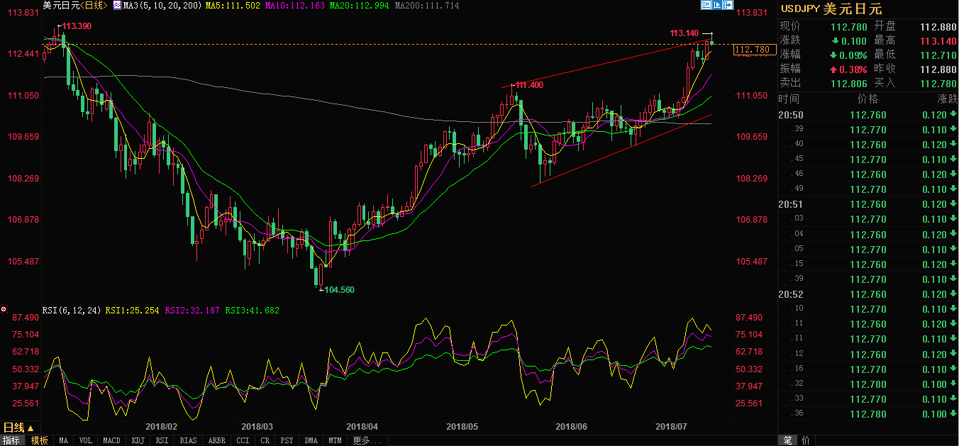
Task: Select the DMA indicator tab
Action: click(x=311, y=440)
